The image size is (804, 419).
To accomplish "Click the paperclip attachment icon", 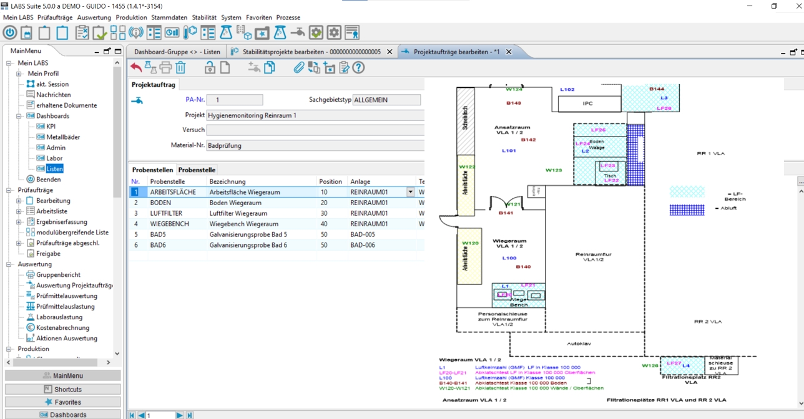I will pyautogui.click(x=298, y=67).
